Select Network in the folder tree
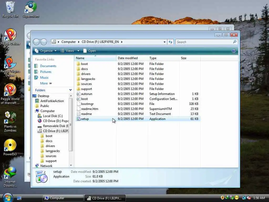The height and width of the screenshot is (202, 269). click(44, 166)
